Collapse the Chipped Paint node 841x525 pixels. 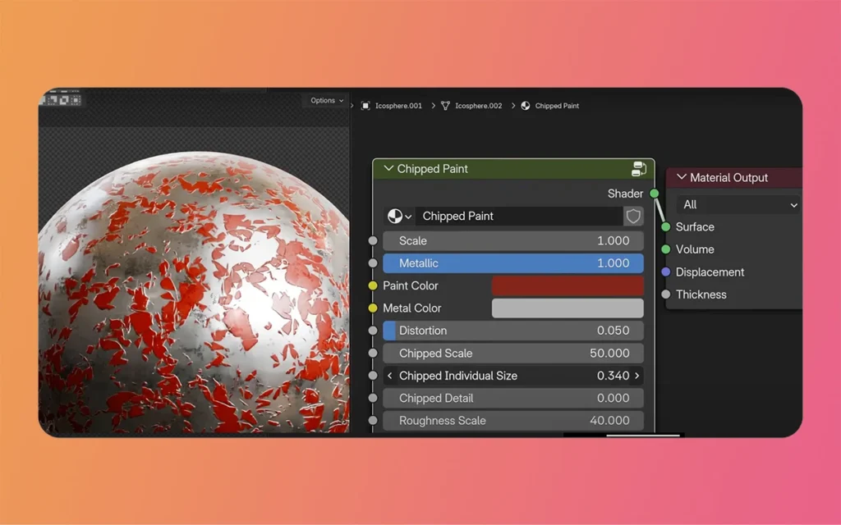point(388,169)
